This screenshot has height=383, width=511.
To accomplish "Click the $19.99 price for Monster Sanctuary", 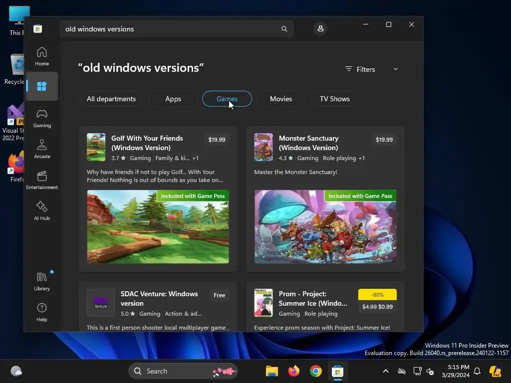I will pos(384,140).
